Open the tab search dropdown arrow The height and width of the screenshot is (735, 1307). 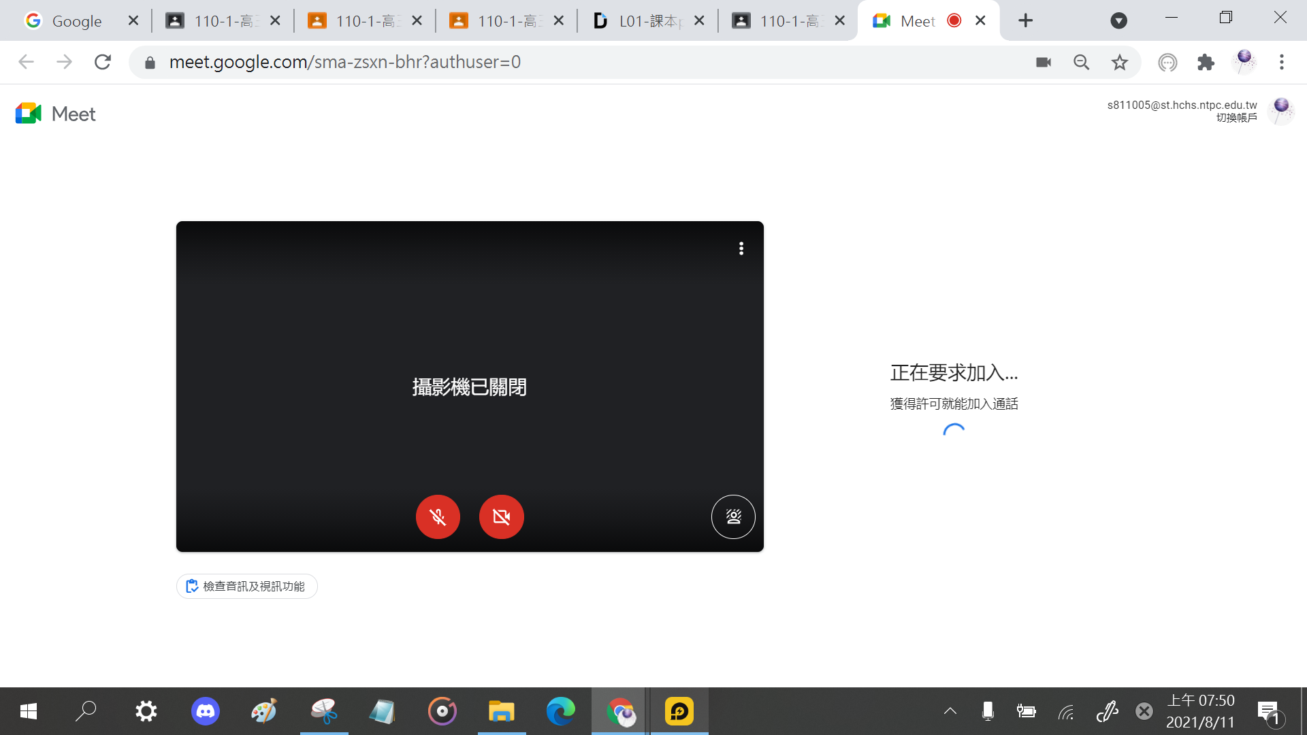tap(1118, 21)
